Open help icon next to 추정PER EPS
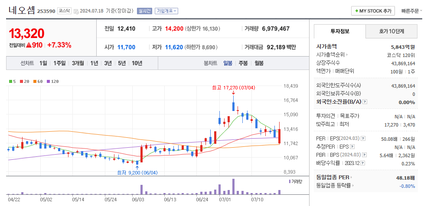The width and height of the screenshot is (427, 206). [x=352, y=147]
